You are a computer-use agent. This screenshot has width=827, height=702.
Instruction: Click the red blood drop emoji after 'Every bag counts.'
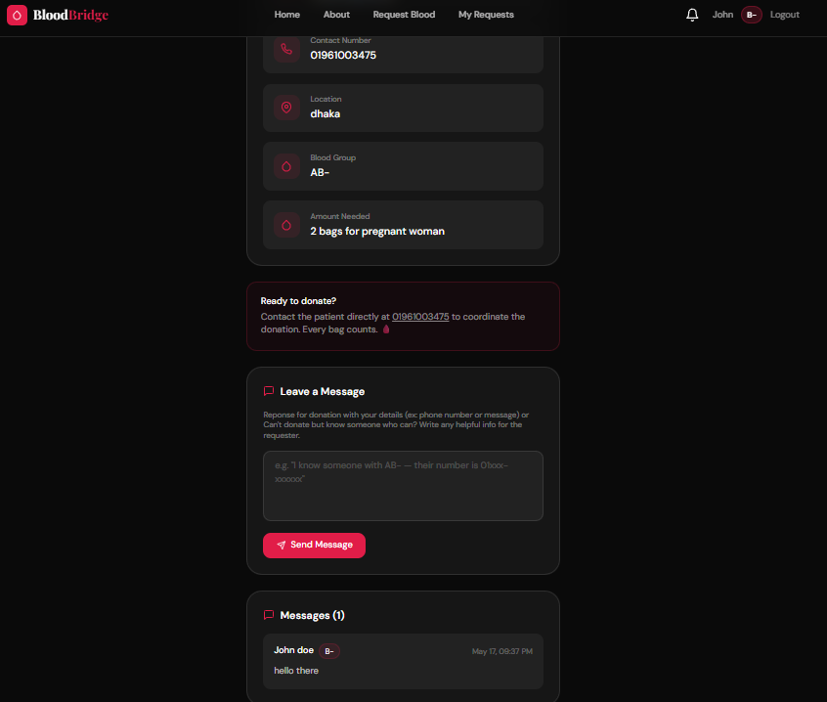[x=386, y=329]
